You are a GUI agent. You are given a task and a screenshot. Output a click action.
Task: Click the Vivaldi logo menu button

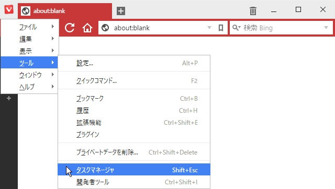[9, 9]
